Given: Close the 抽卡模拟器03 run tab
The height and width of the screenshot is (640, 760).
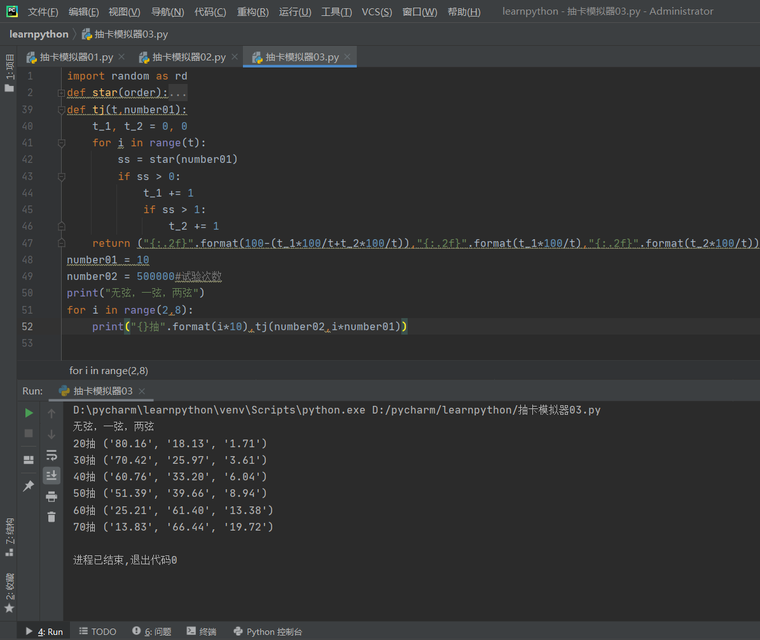Looking at the screenshot, I should pyautogui.click(x=142, y=391).
